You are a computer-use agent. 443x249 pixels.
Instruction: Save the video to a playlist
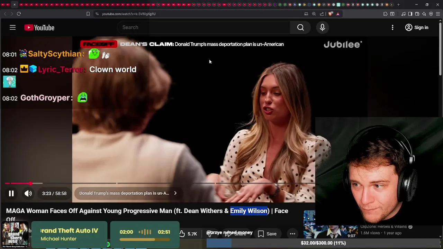point(267,234)
